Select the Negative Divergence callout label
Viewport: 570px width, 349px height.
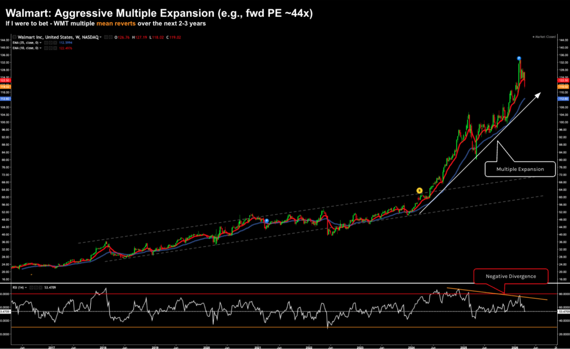[511, 277]
